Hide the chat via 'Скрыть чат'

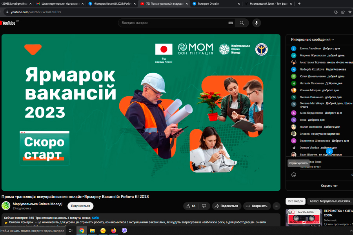click(329, 186)
